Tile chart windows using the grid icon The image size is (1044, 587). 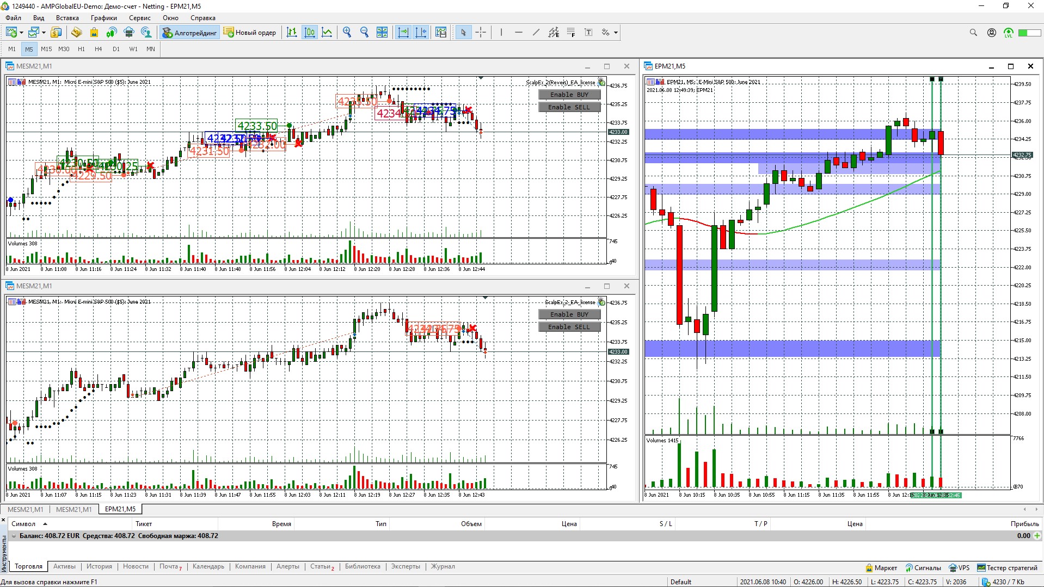382,33
